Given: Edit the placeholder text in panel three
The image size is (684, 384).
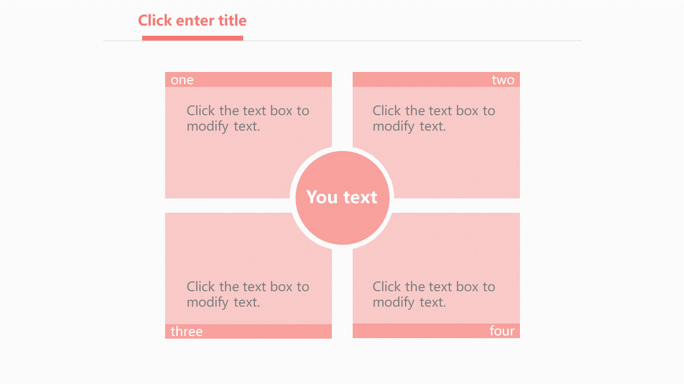Looking at the screenshot, I should (x=248, y=294).
